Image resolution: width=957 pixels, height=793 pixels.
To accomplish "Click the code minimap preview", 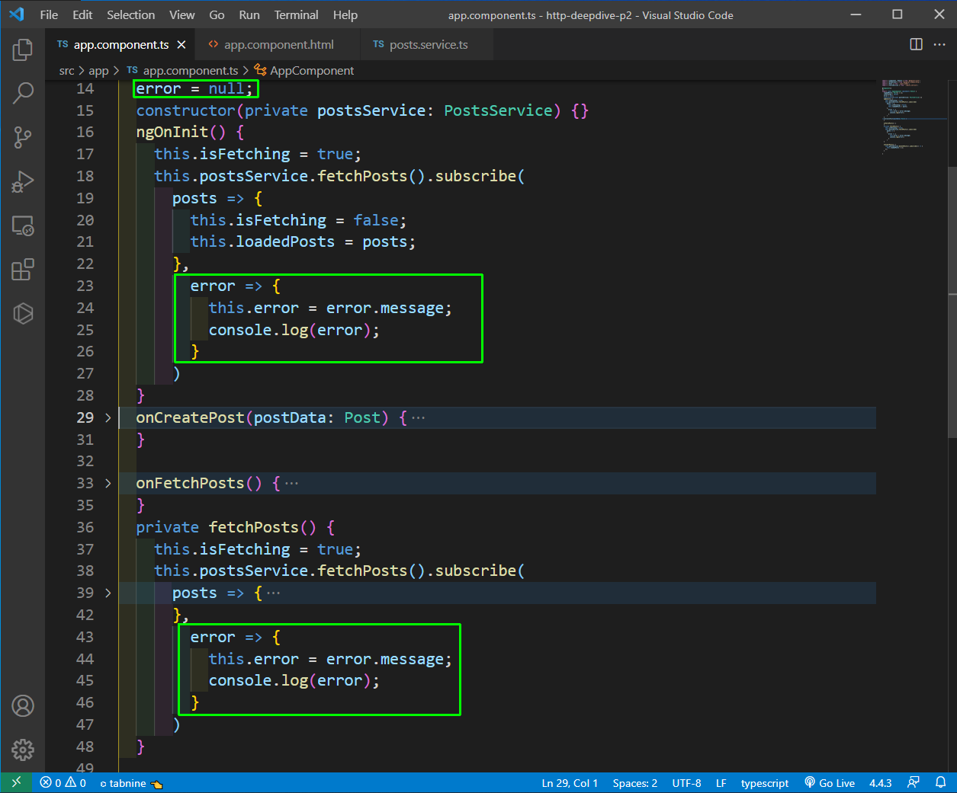I will point(910,117).
